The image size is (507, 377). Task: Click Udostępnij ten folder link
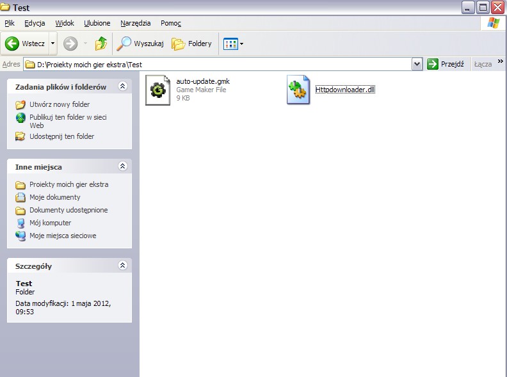(61, 136)
